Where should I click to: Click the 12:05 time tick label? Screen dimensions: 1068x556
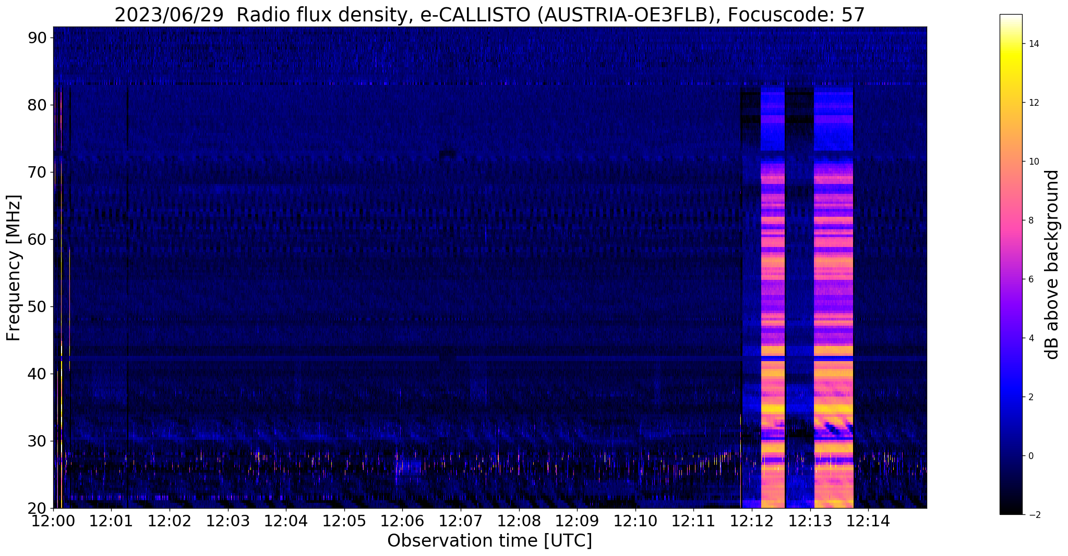(344, 521)
